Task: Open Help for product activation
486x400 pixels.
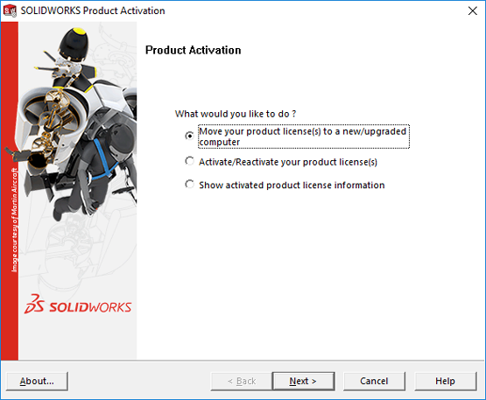Action: [446, 381]
